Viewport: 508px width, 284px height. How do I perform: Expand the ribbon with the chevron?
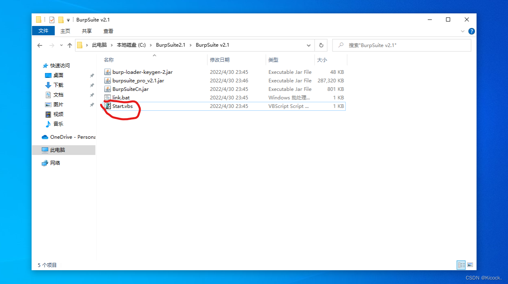pyautogui.click(x=463, y=31)
